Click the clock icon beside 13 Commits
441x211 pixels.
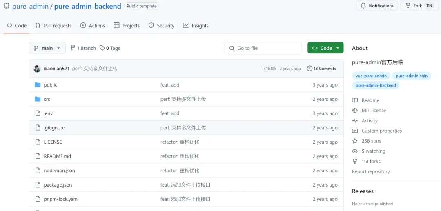(x=310, y=68)
